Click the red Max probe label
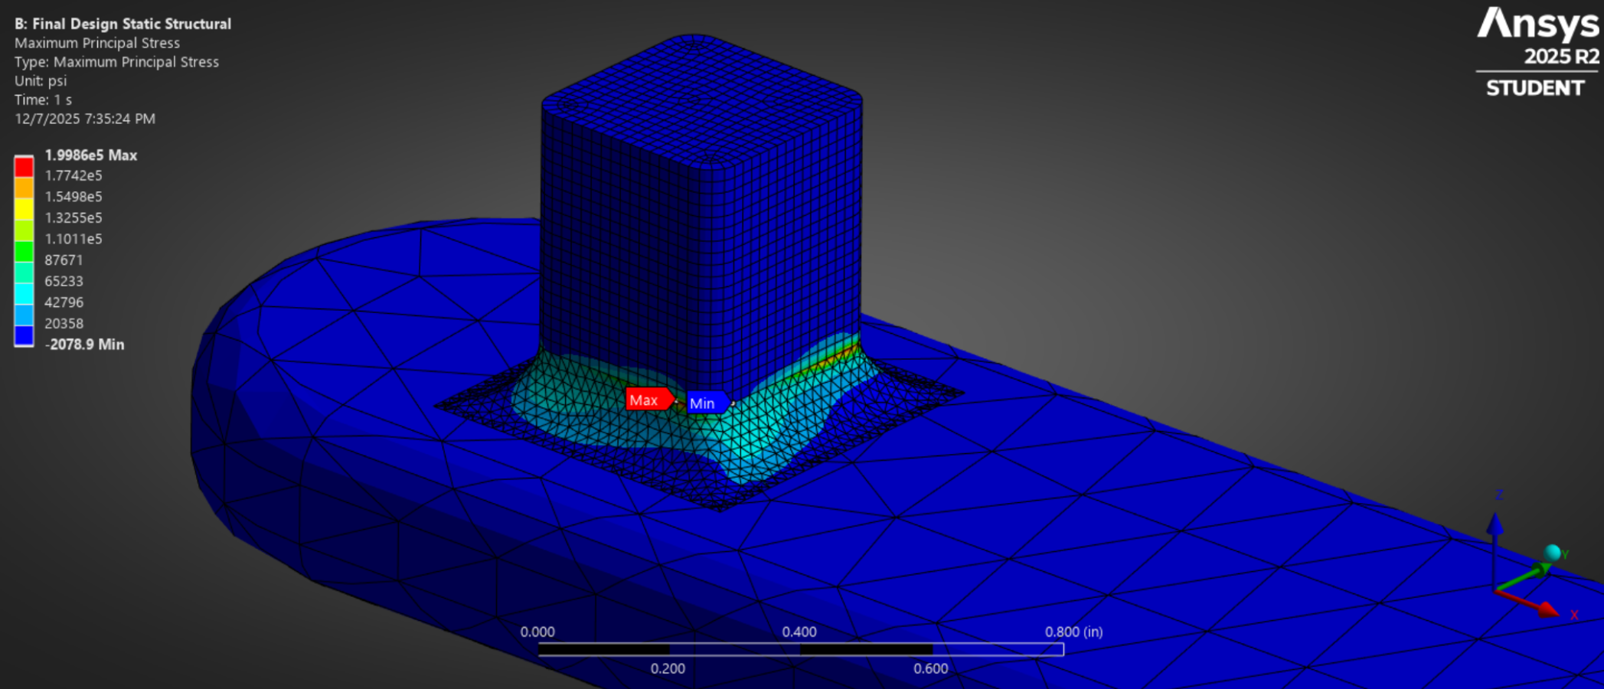1604x689 pixels. [x=650, y=400]
